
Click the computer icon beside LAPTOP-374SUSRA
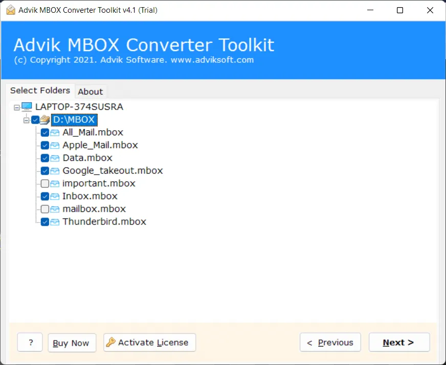[26, 107]
